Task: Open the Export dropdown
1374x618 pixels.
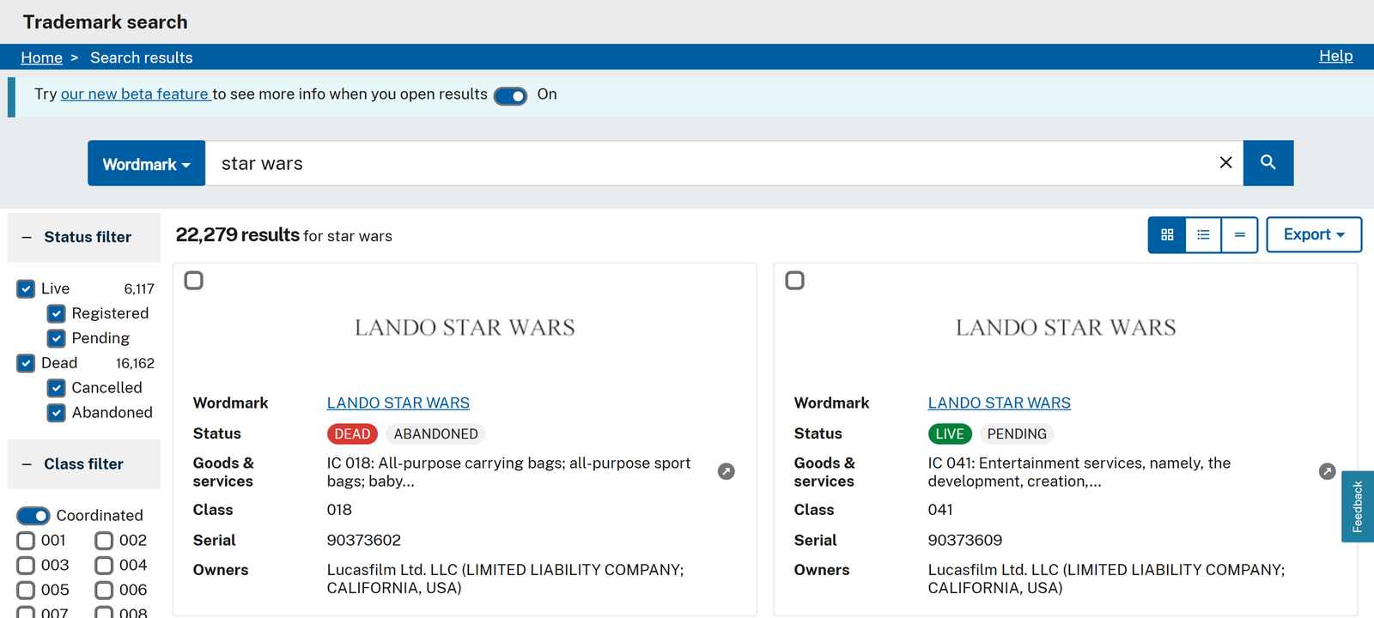Action: [1314, 235]
